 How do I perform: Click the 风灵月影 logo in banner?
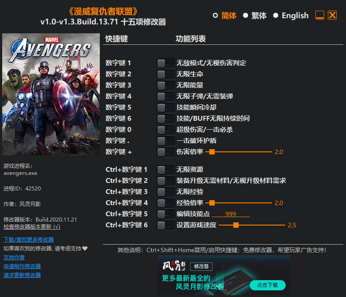coord(174,265)
